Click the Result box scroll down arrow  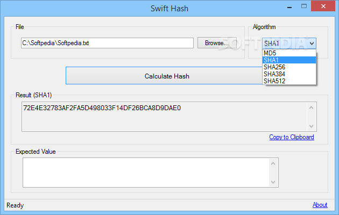[x=312, y=126]
